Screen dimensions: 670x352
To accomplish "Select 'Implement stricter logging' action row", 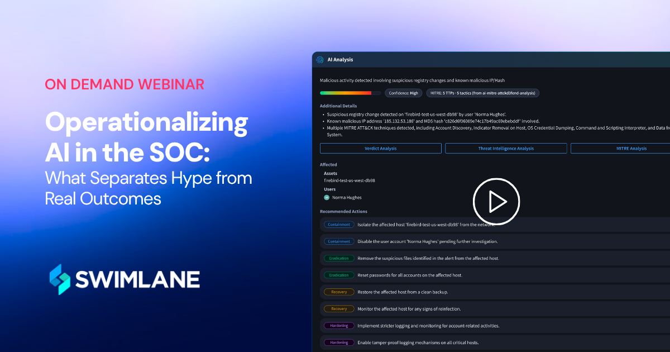I will point(495,325).
